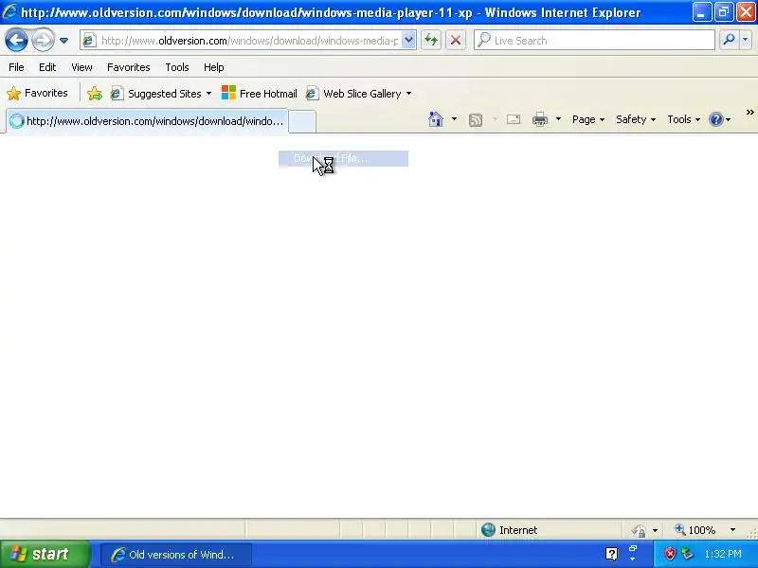758x568 pixels.
Task: Click the Search magnifier button
Action: 729,40
